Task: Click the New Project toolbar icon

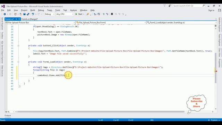Action: click(15, 14)
